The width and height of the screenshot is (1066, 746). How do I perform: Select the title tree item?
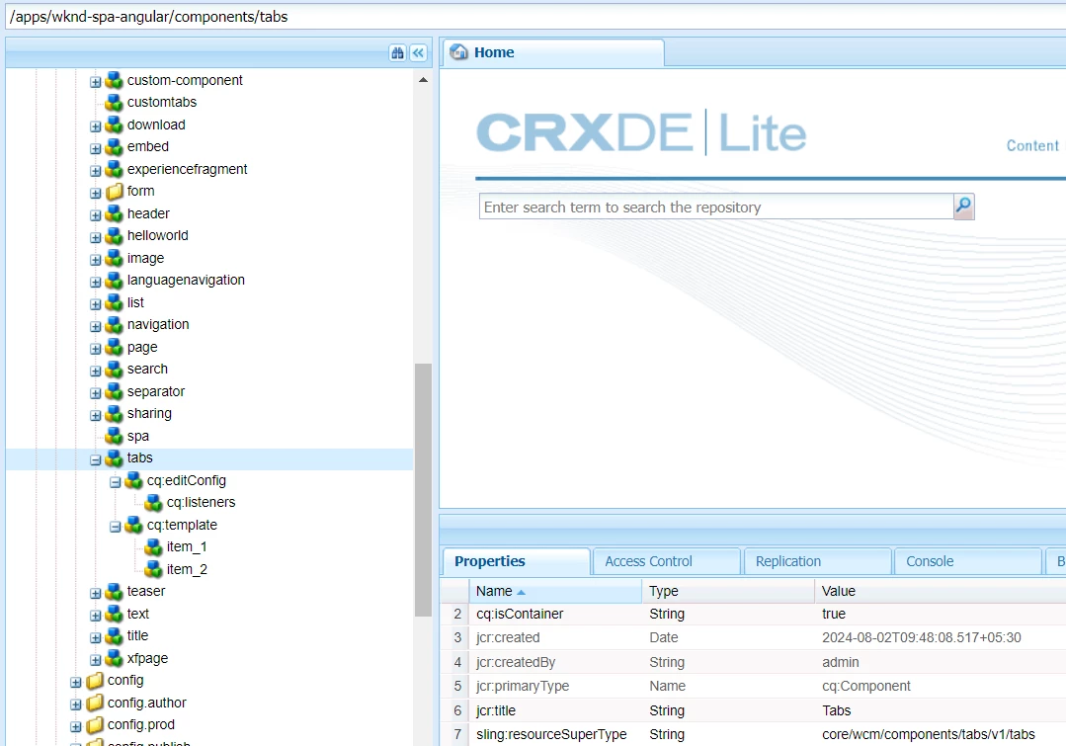[x=137, y=636]
